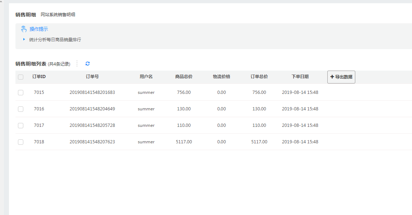Toggle the select-all checkbox in table header
Screen dimensions: 412x215
point(21,77)
